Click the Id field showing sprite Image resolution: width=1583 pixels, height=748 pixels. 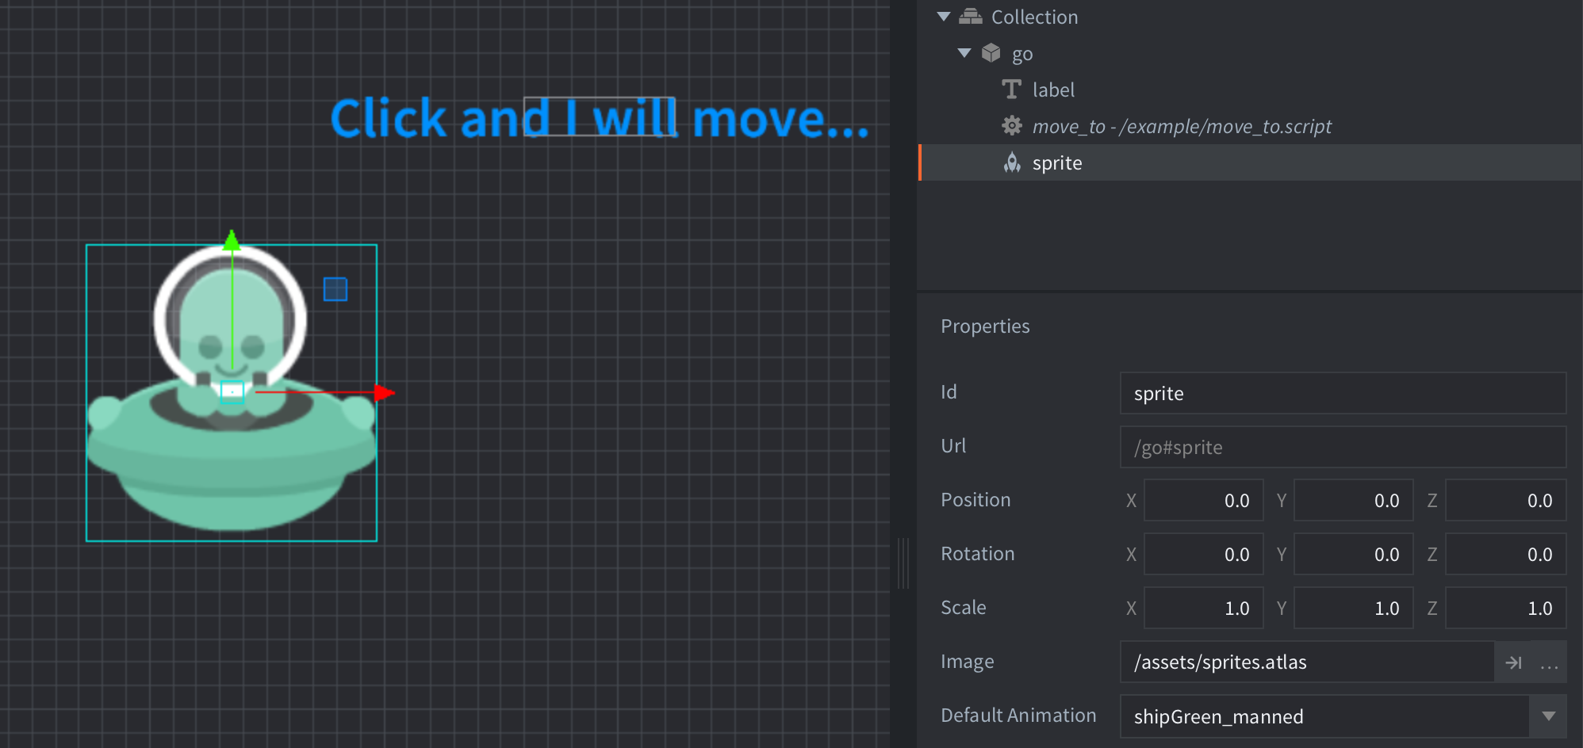tap(1342, 393)
